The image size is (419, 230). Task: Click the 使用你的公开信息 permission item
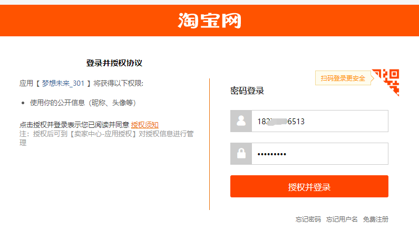pos(83,103)
